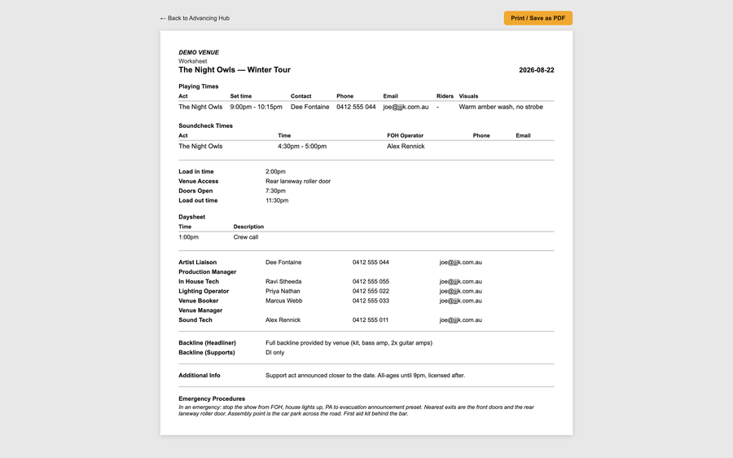Viewport: 733px width, 458px height.
Task: Select Artist Liaison phone 0412 555 044
Action: pos(371,262)
